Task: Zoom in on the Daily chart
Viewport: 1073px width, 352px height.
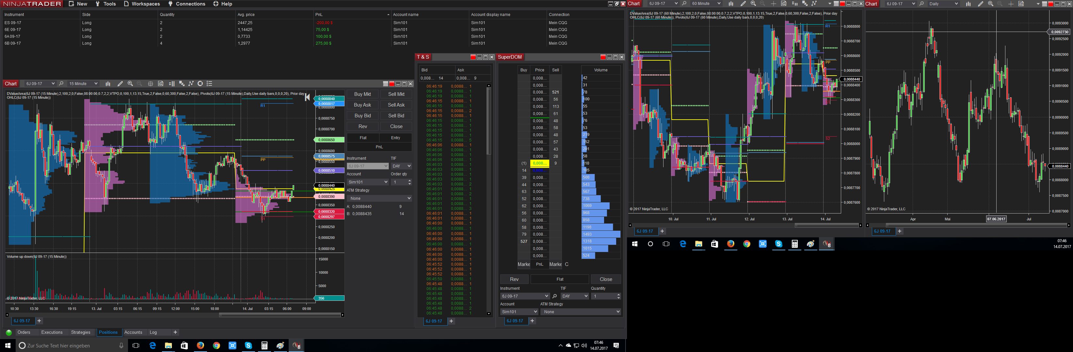Action: (x=990, y=4)
